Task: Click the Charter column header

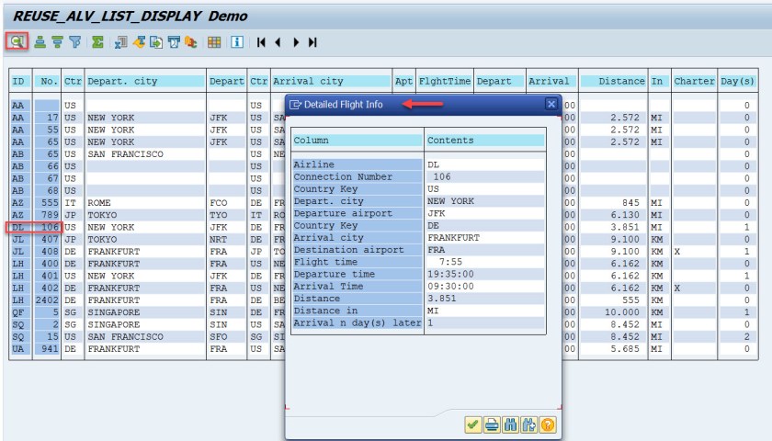Action: coord(694,81)
